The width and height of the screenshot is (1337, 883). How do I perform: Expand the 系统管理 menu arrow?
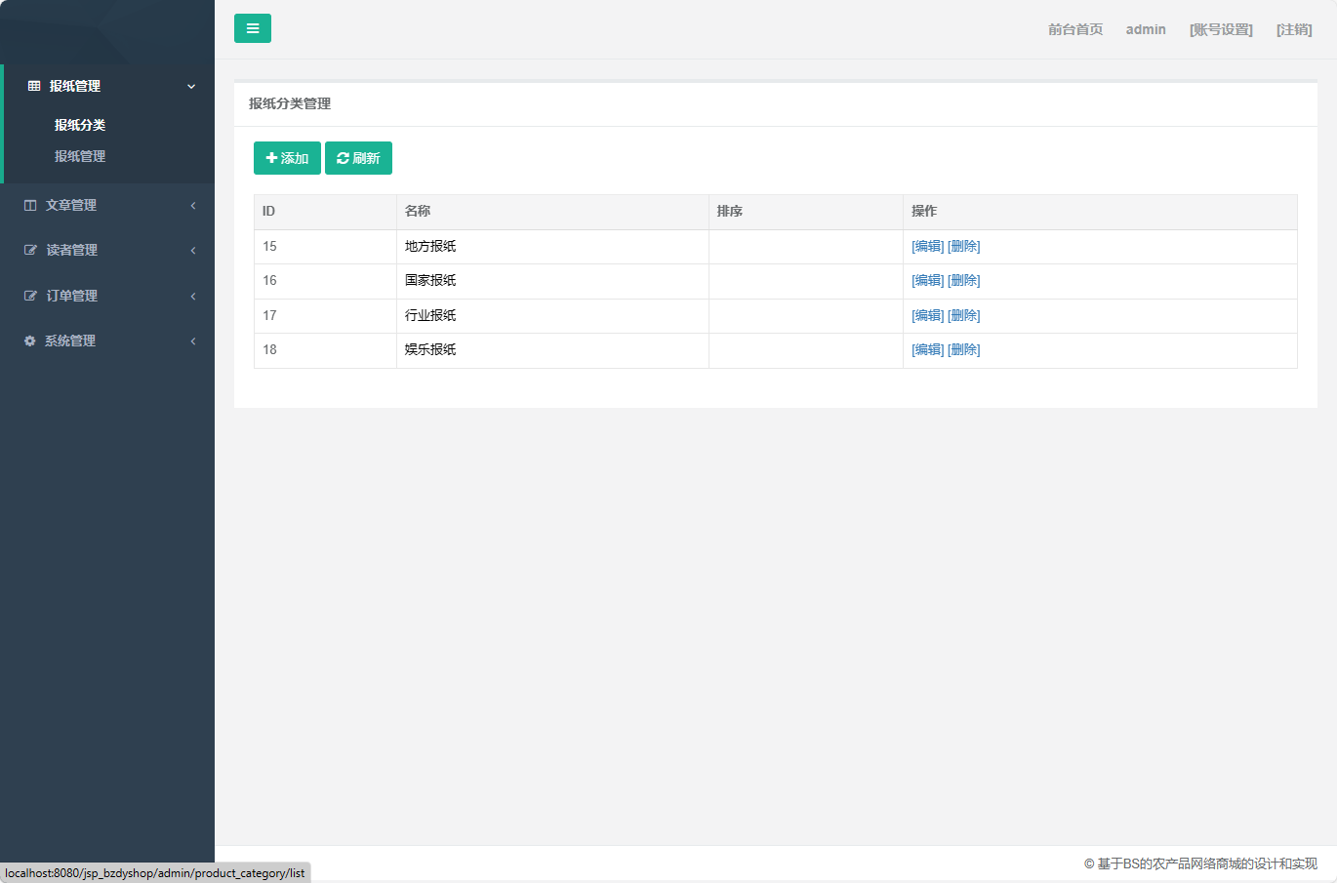click(193, 341)
